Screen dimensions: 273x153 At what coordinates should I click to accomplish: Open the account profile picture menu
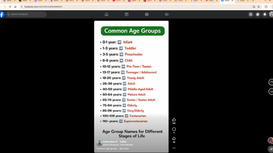pyautogui.click(x=271, y=15)
